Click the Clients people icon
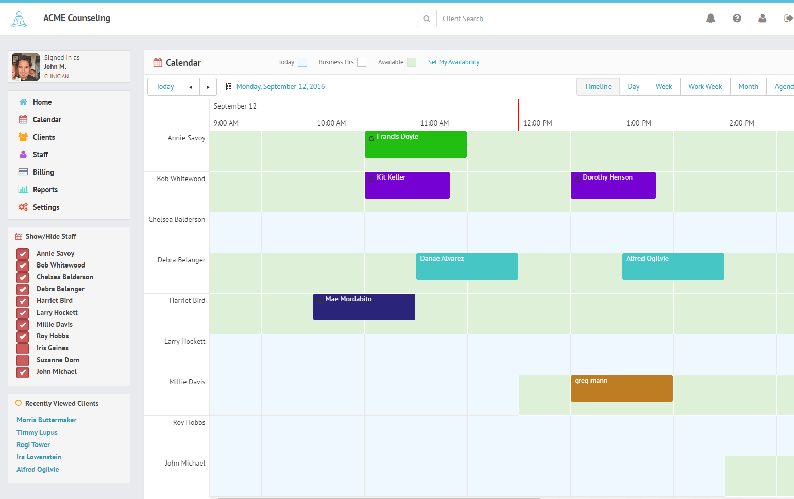This screenshot has width=794, height=499. 23,137
